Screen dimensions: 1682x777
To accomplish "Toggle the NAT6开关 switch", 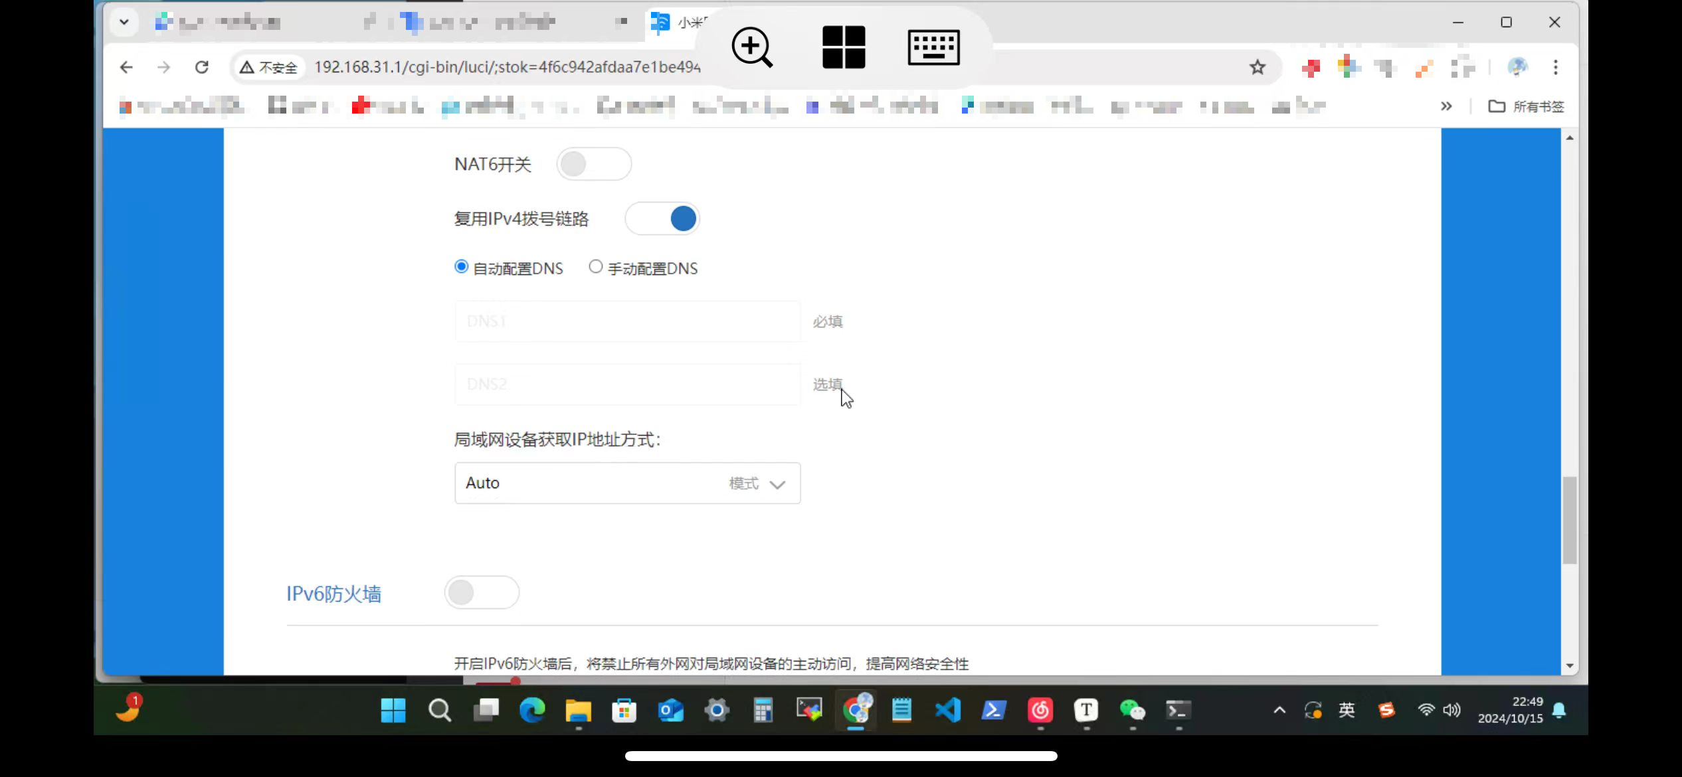I will pyautogui.click(x=593, y=164).
